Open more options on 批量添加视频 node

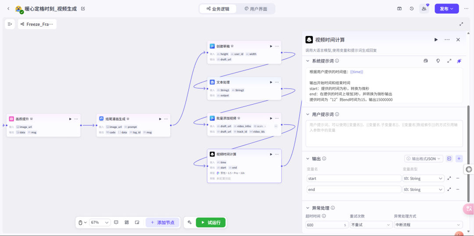tap(277, 118)
